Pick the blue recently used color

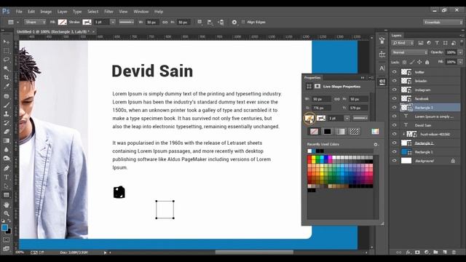point(314,151)
